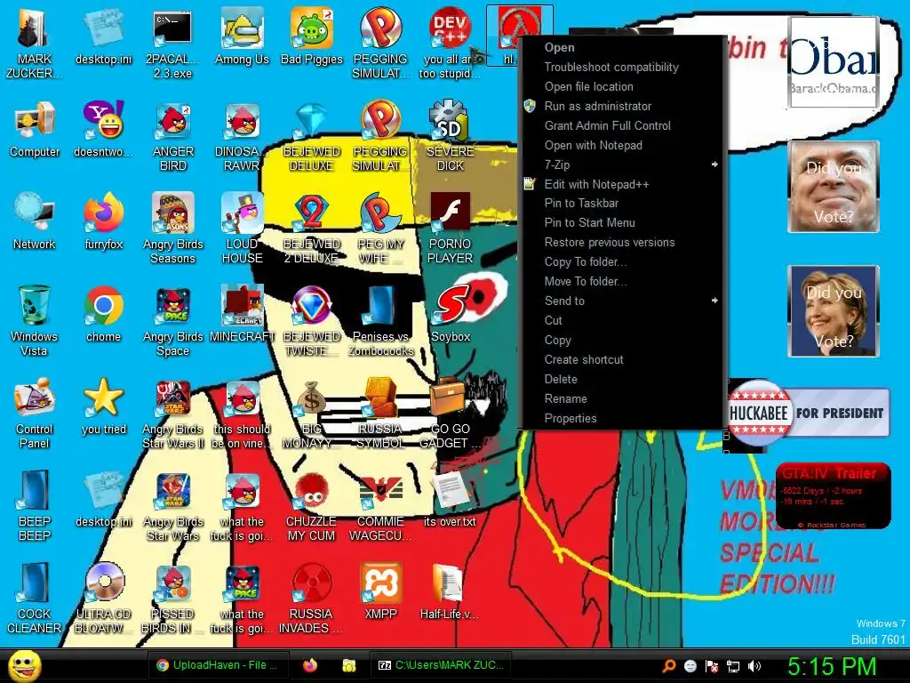This screenshot has height=683, width=910.
Task: Click the magnifier search tray icon
Action: tap(669, 666)
